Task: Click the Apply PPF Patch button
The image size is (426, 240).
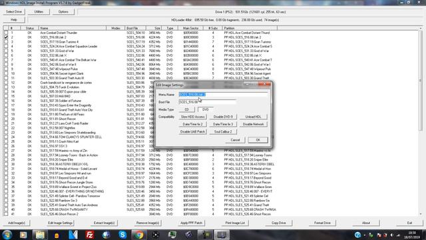Action: coord(191,223)
